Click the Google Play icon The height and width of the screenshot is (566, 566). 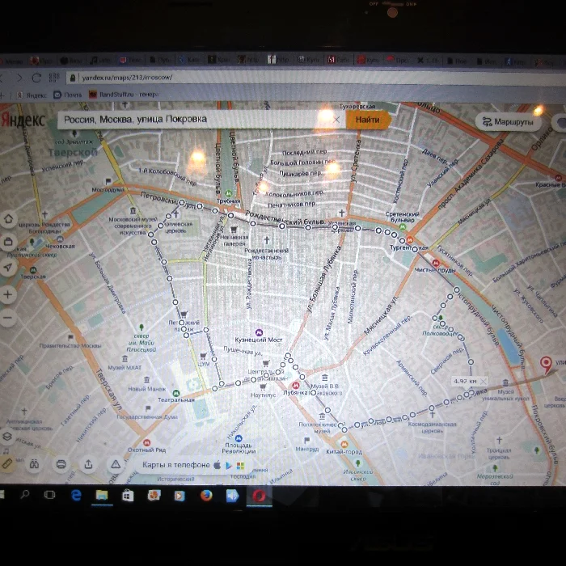(229, 466)
